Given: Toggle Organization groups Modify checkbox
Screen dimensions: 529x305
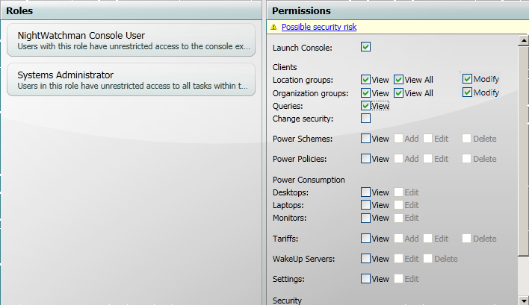Looking at the screenshot, I should pyautogui.click(x=467, y=93).
